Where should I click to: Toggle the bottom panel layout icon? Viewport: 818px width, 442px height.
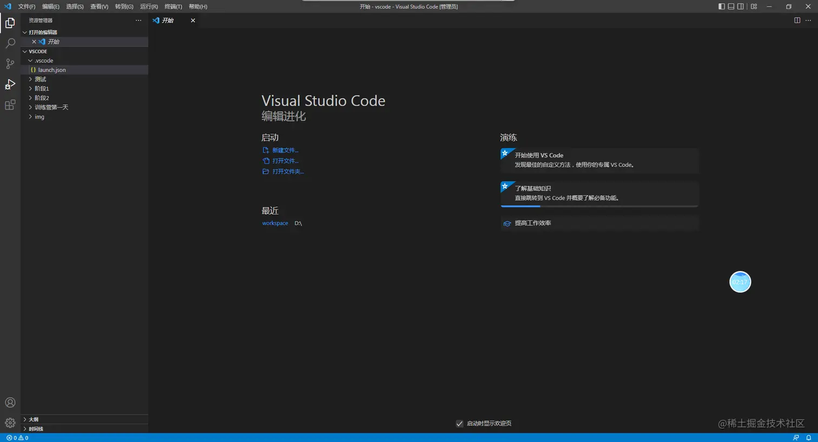[731, 6]
